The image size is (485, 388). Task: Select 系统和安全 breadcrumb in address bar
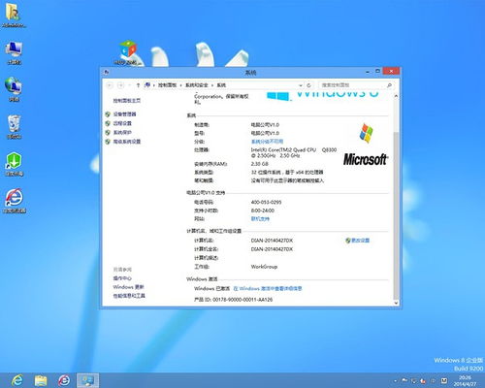[x=196, y=85]
